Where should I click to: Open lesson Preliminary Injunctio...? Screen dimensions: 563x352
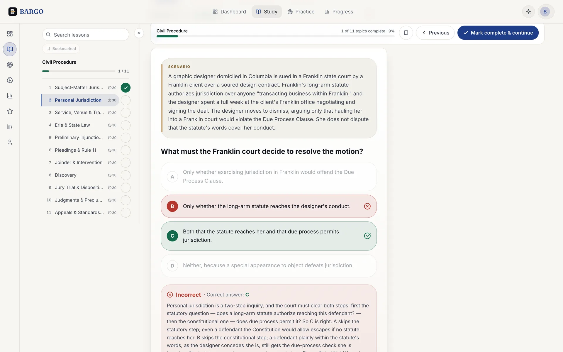coord(80,138)
